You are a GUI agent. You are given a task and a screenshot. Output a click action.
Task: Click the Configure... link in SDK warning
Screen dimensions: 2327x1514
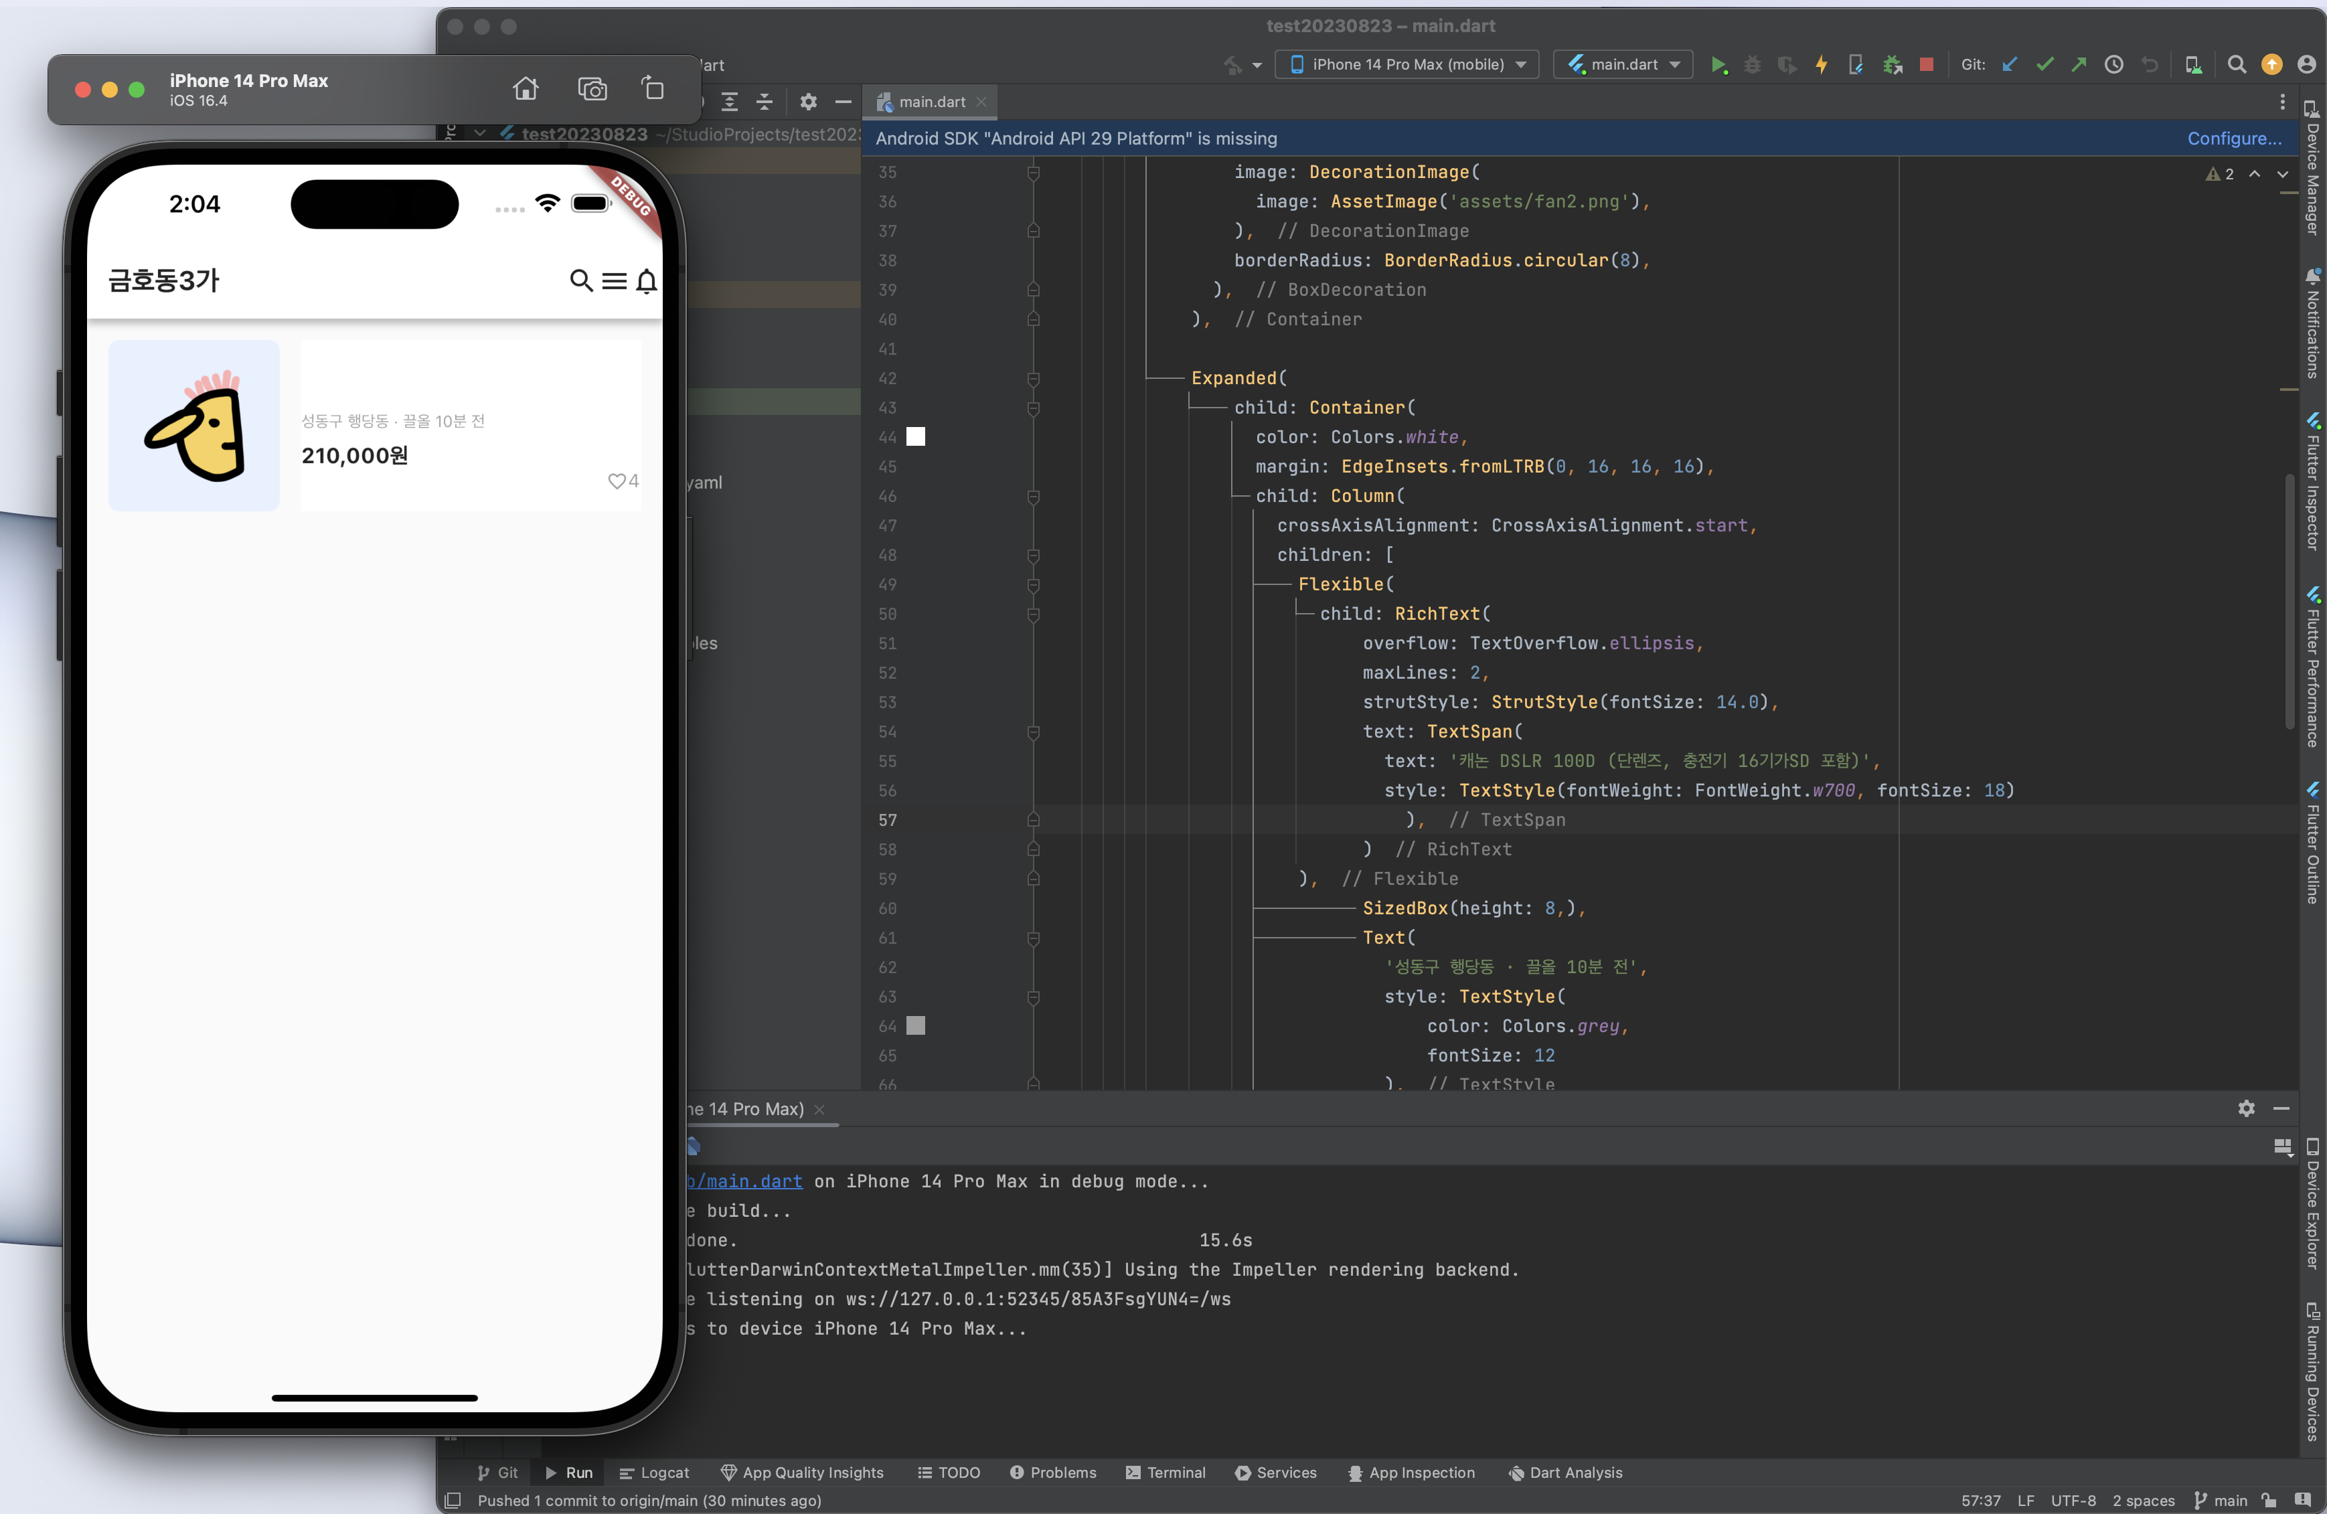2234,139
